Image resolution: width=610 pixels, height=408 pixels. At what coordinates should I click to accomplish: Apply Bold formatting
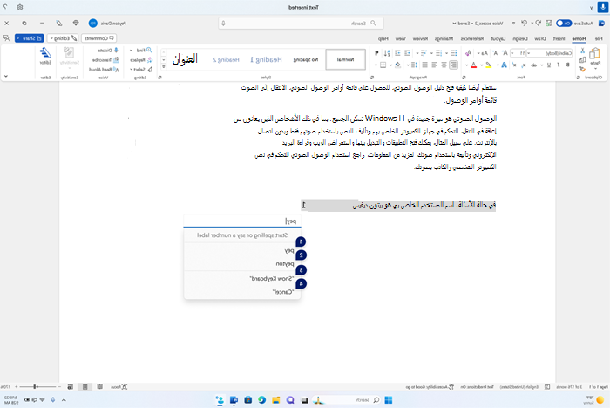[x=567, y=65]
